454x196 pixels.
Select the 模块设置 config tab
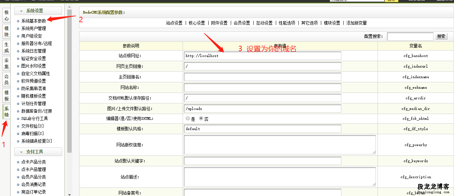pos(332,23)
